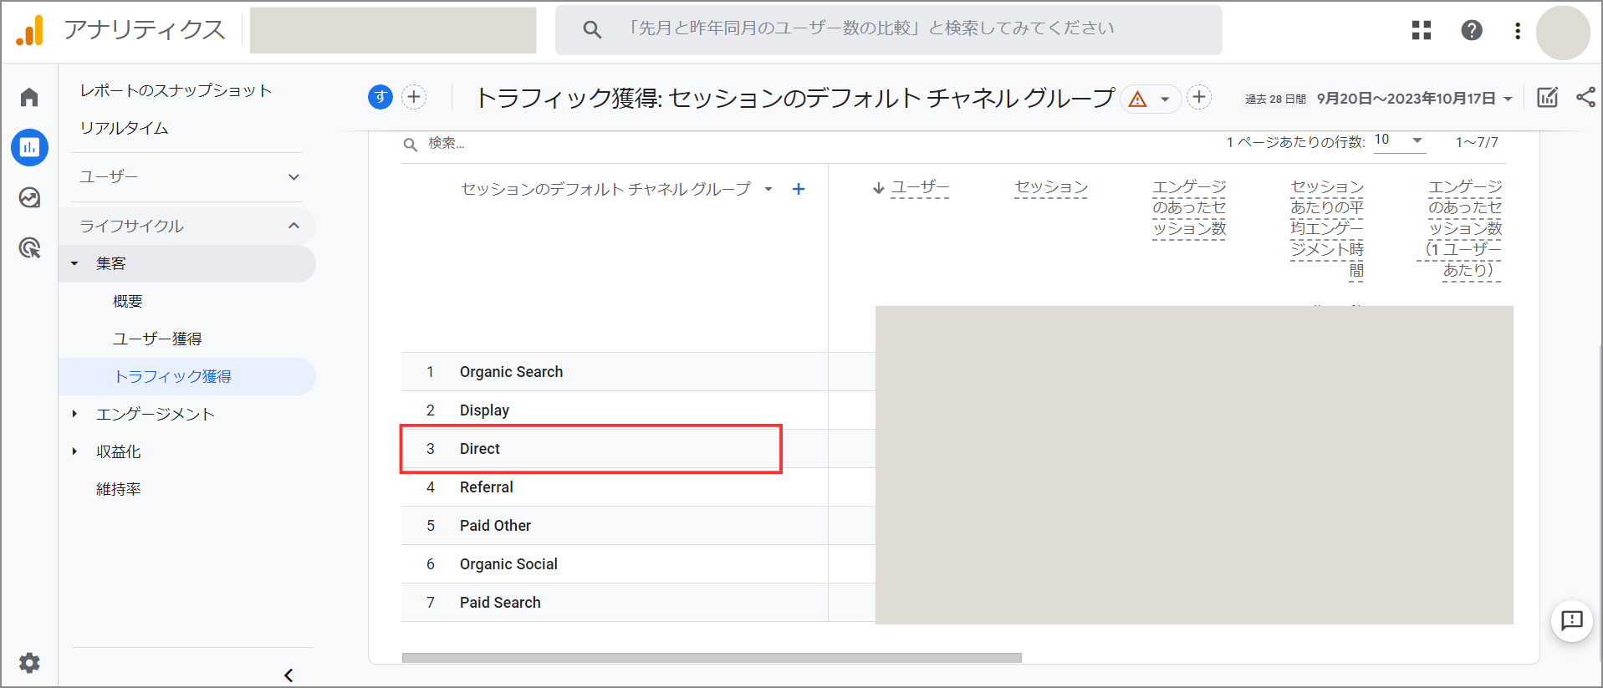This screenshot has height=688, width=1603.
Task: Open the Advertising icon in left rail
Action: [29, 247]
